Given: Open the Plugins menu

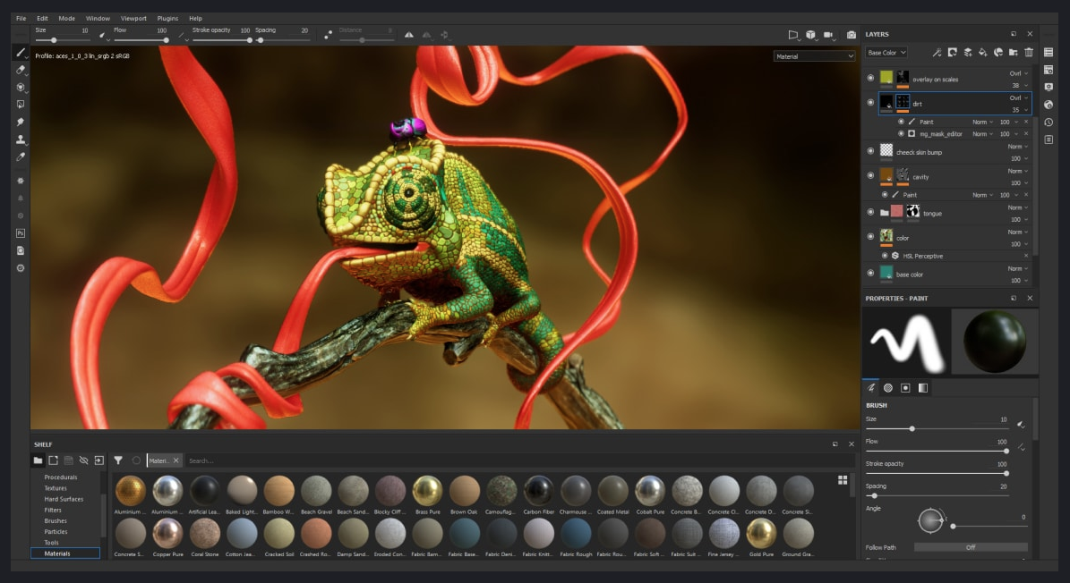Looking at the screenshot, I should tap(167, 18).
